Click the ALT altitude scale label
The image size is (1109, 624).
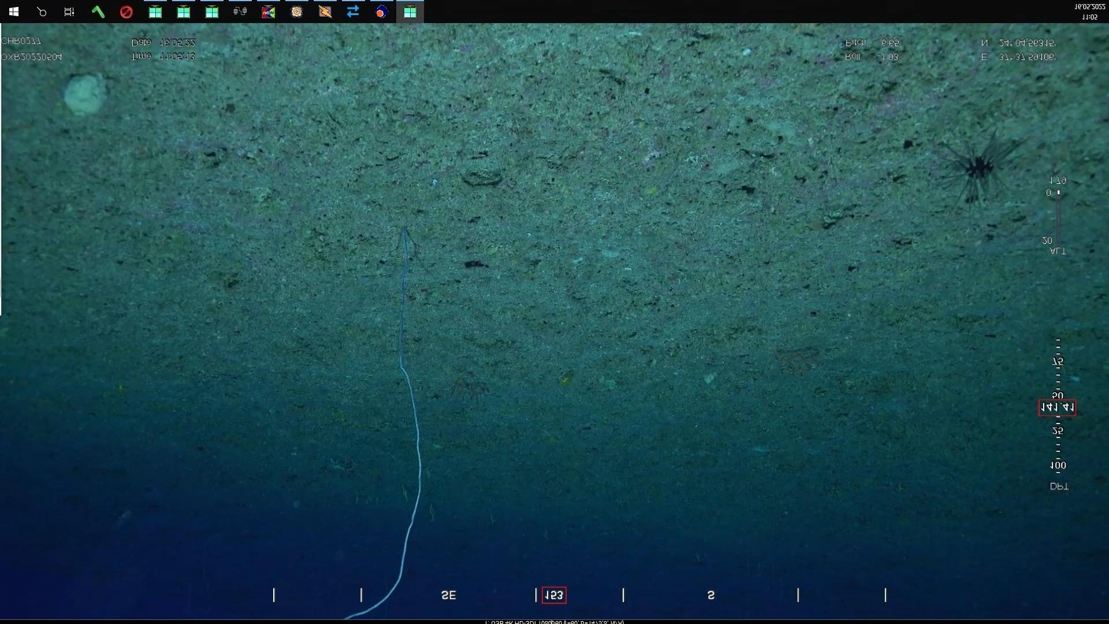coord(1058,251)
